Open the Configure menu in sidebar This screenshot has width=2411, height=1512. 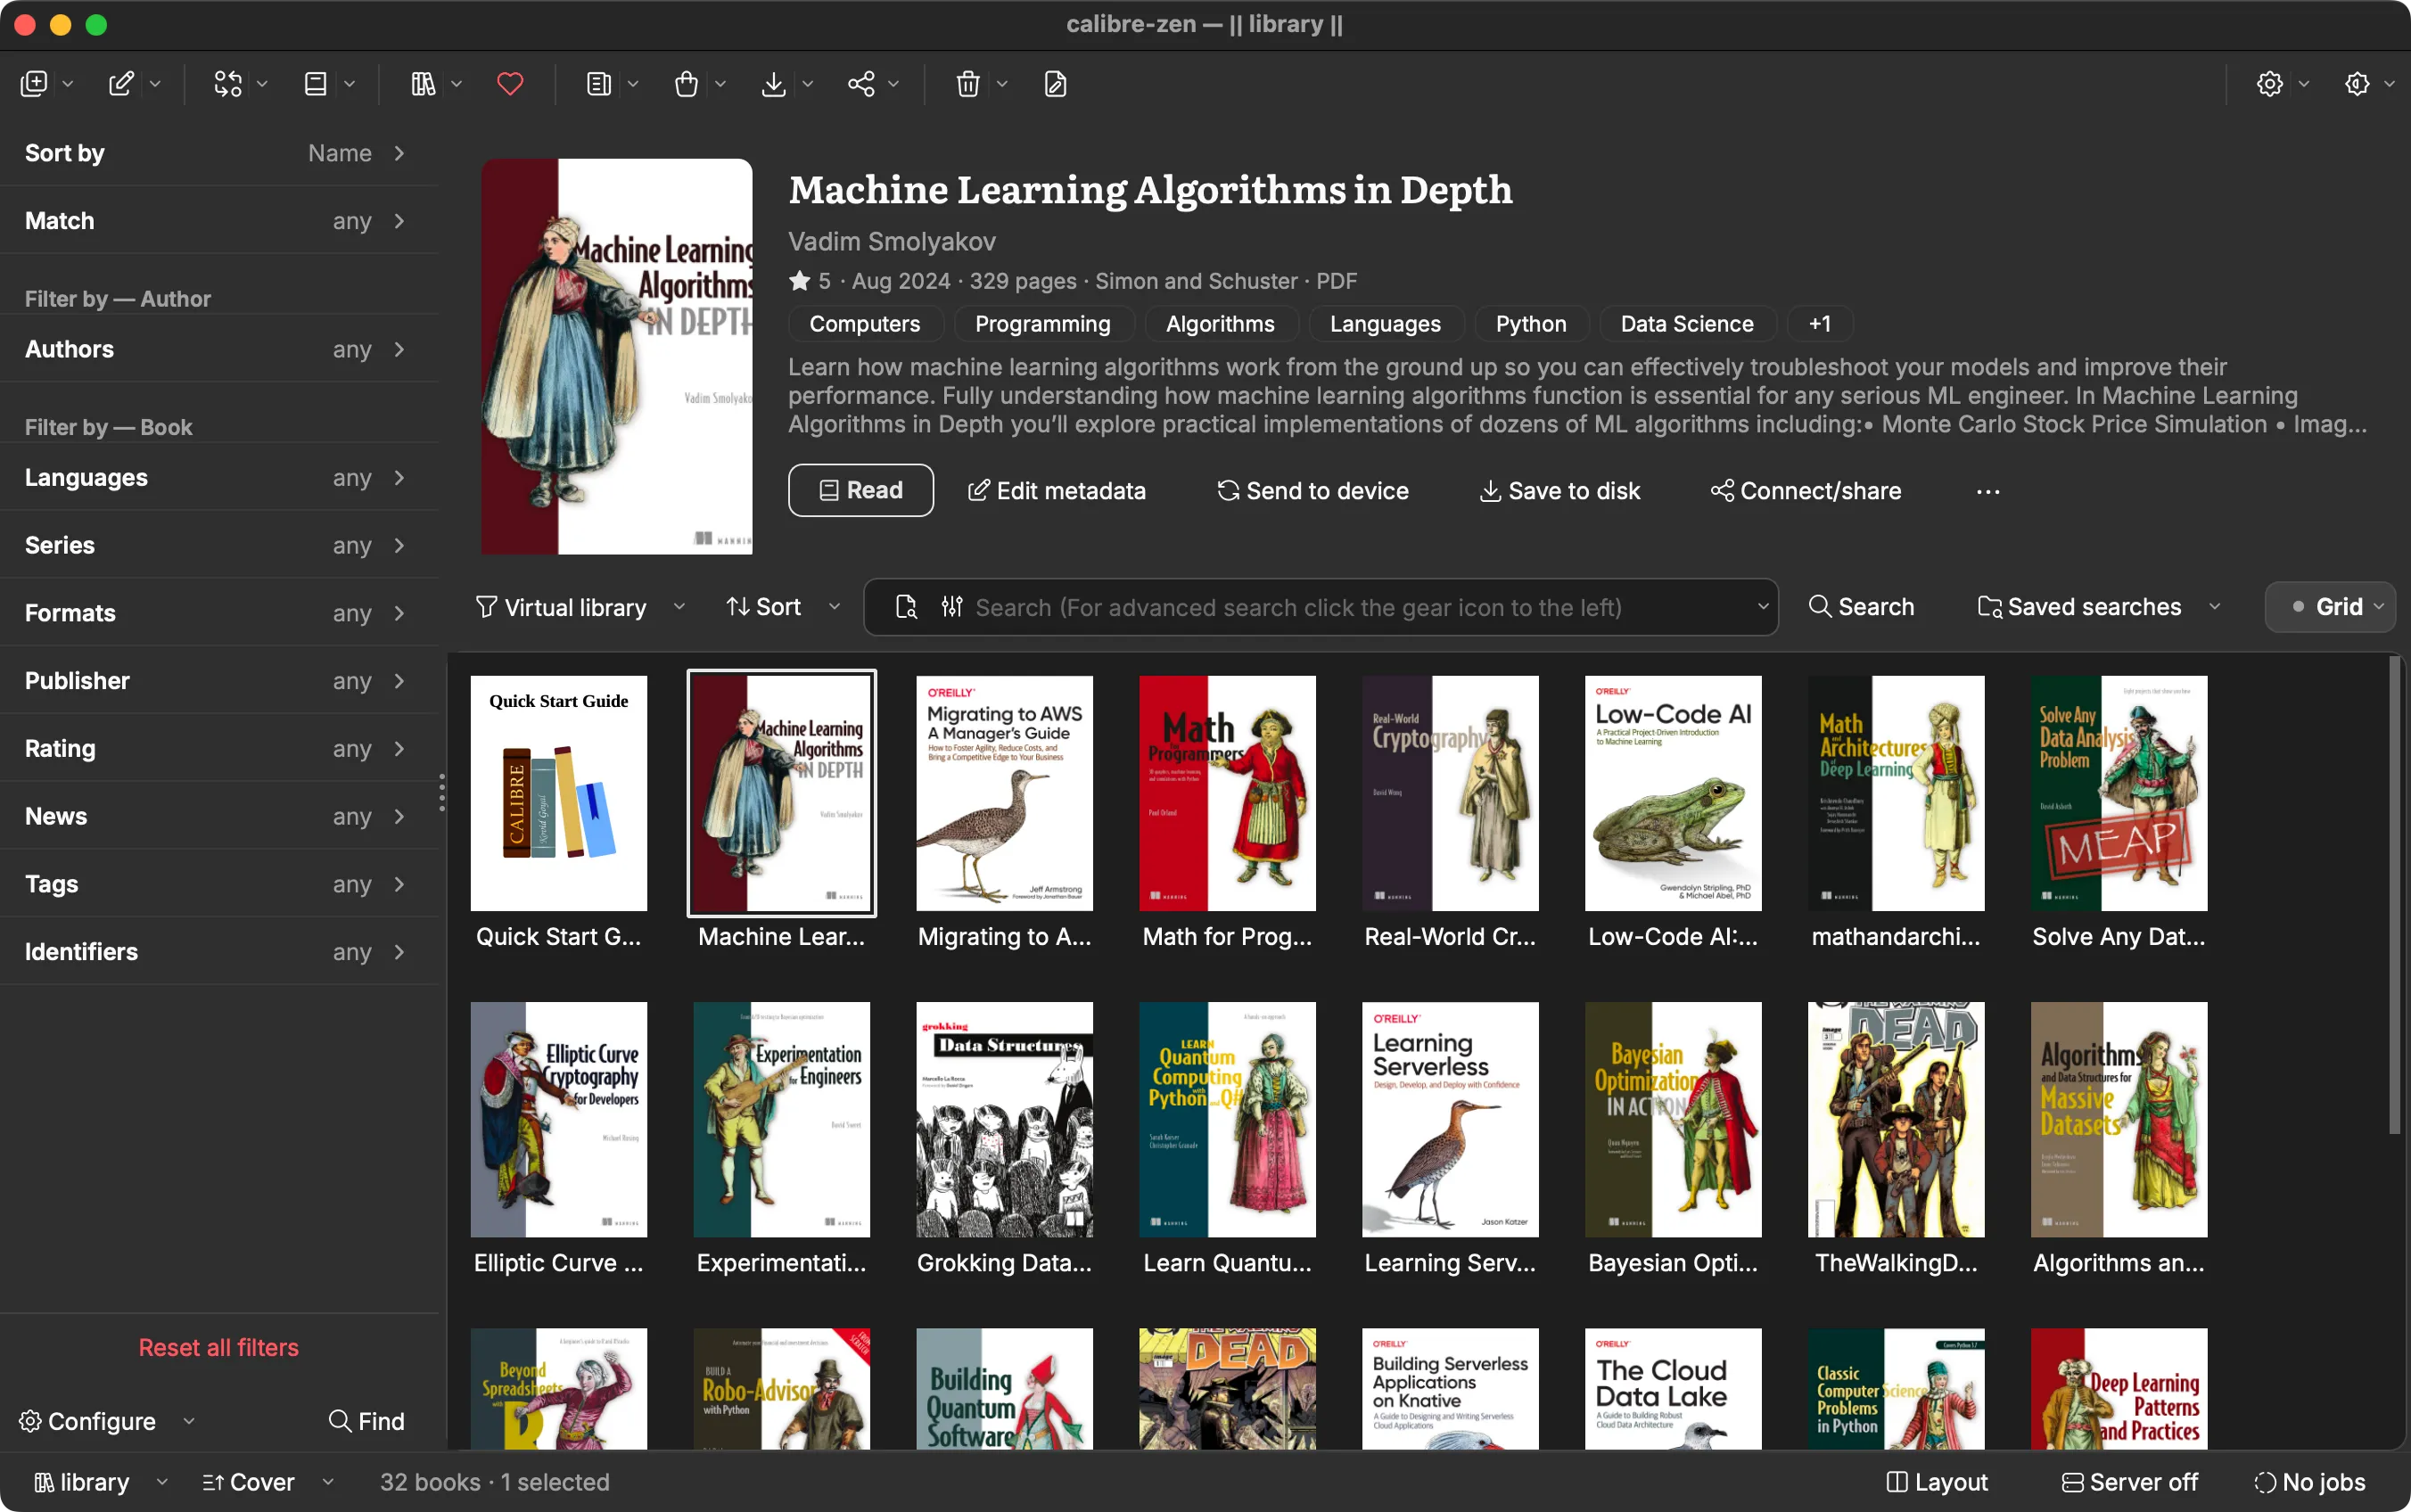(x=106, y=1421)
